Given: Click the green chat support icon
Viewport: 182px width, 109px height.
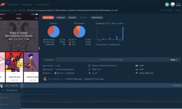Looking at the screenshot, I should [167, 5].
